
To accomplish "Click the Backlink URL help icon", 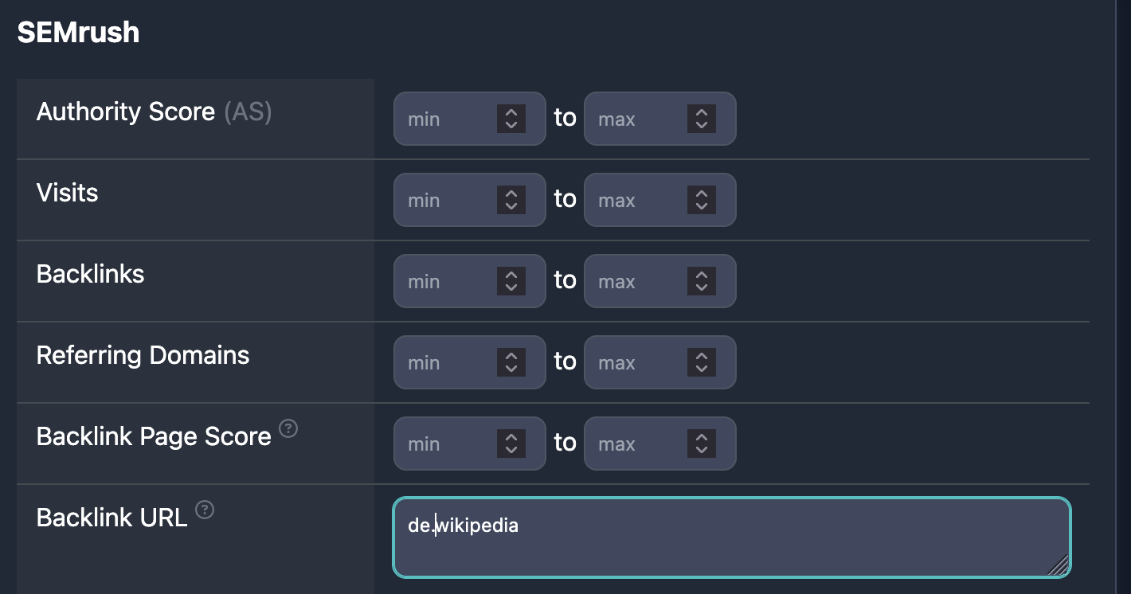I will 205,510.
